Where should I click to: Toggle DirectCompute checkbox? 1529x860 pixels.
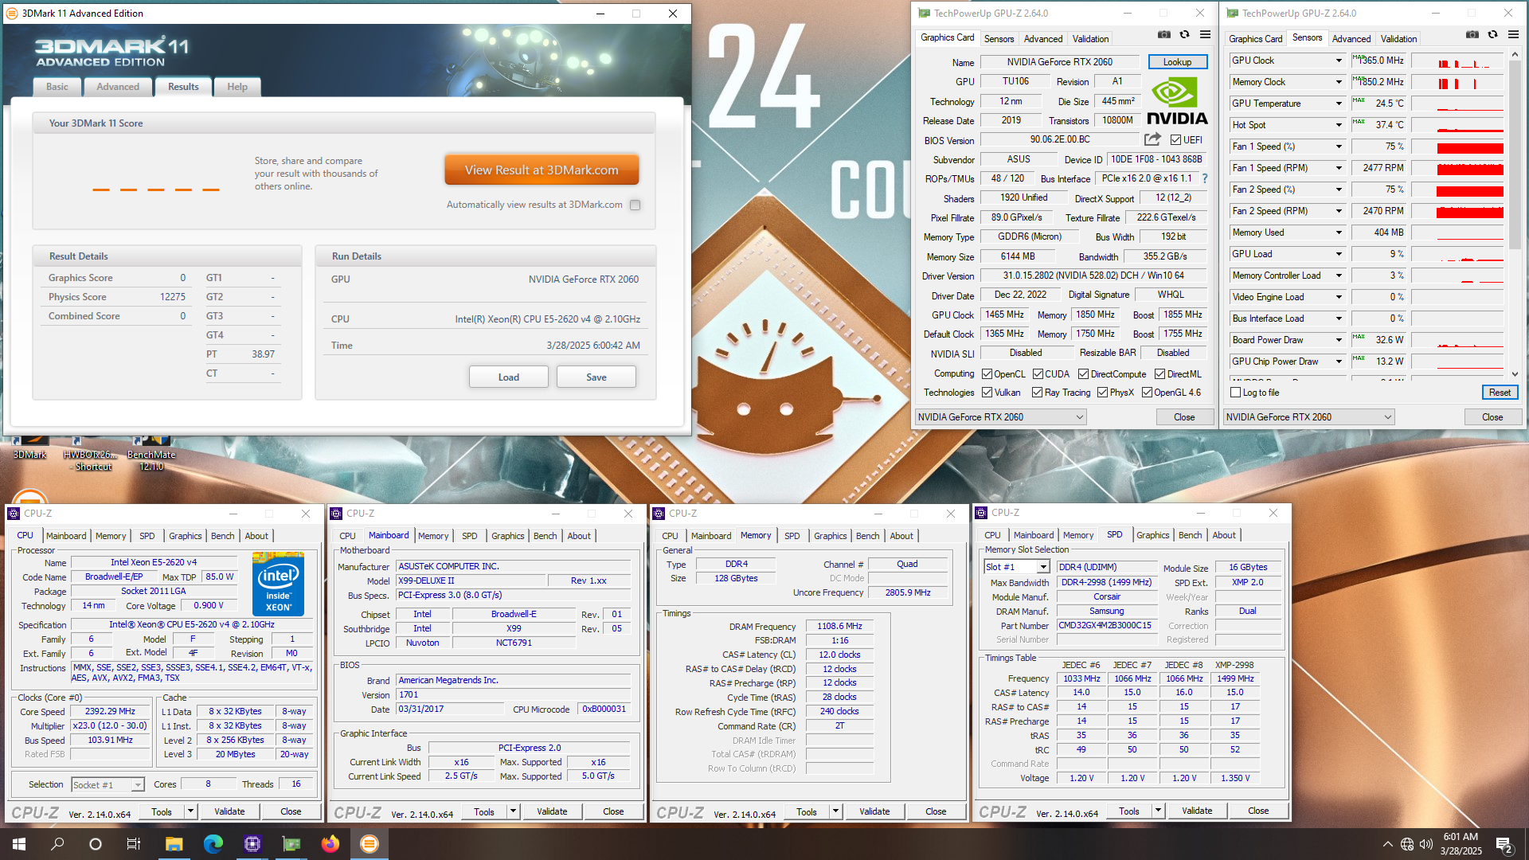click(1083, 374)
